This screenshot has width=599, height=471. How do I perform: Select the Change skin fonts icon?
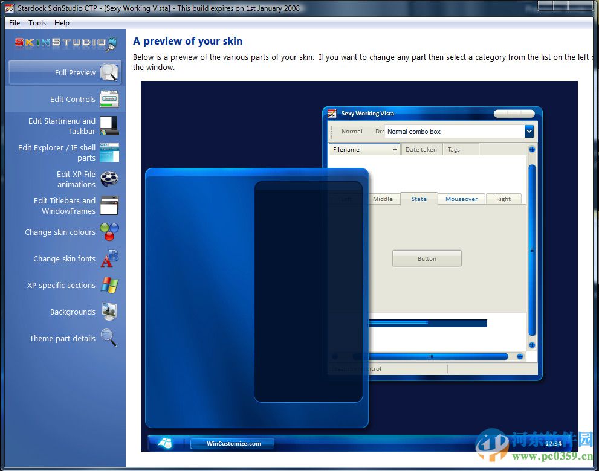coord(109,258)
